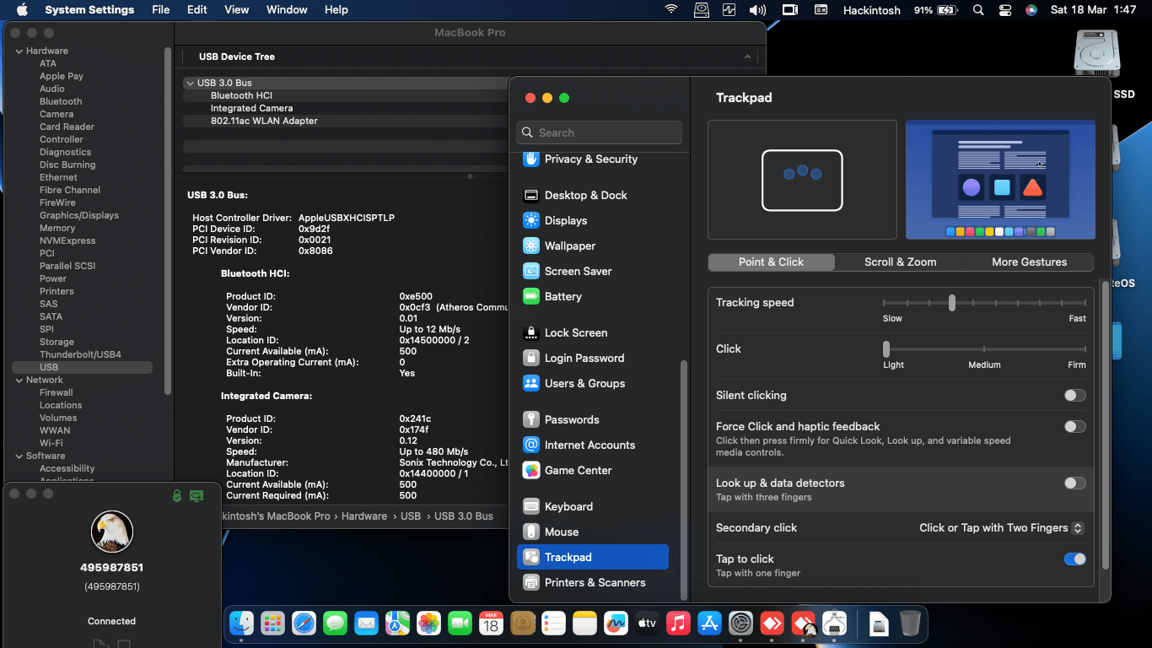
Task: Switch to the More Gestures tab
Action: [1029, 262]
